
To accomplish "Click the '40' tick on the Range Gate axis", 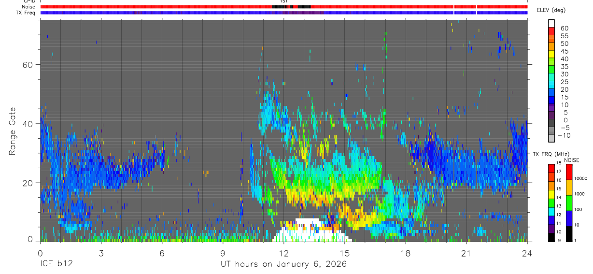I will point(28,124).
